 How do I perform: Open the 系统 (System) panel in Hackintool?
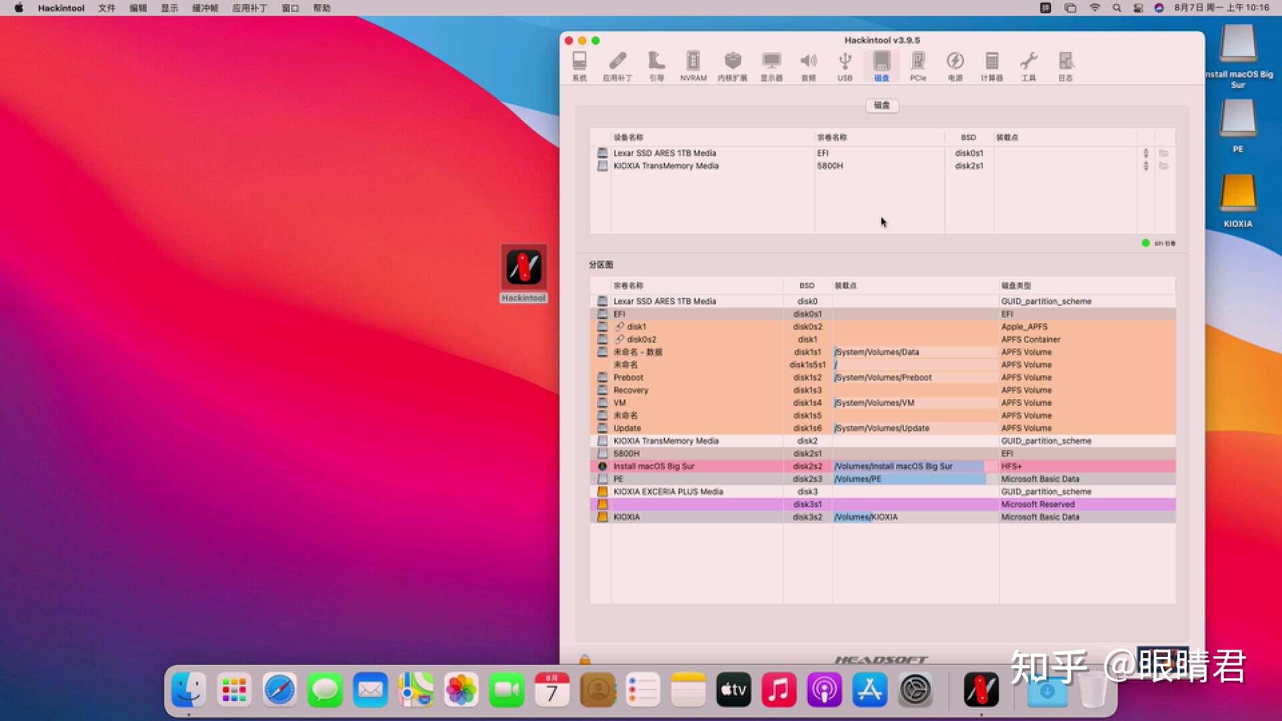(x=580, y=65)
